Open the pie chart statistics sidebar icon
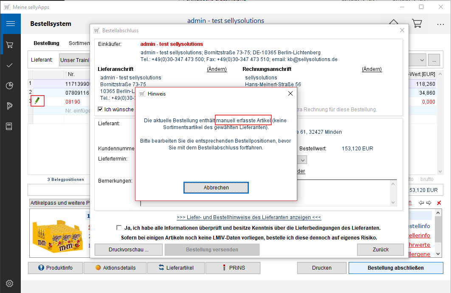 pos(9,86)
